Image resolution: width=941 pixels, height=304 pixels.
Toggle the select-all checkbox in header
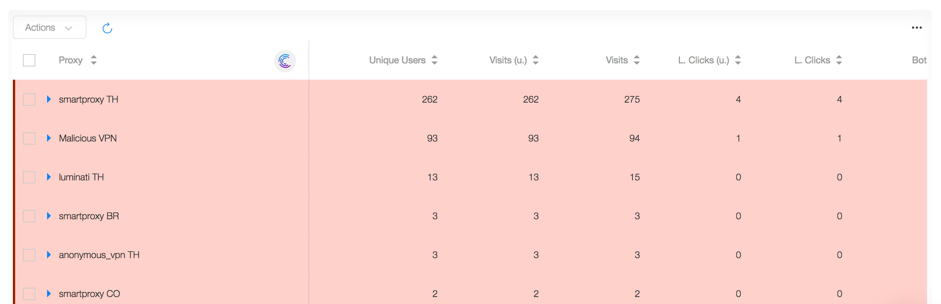29,60
